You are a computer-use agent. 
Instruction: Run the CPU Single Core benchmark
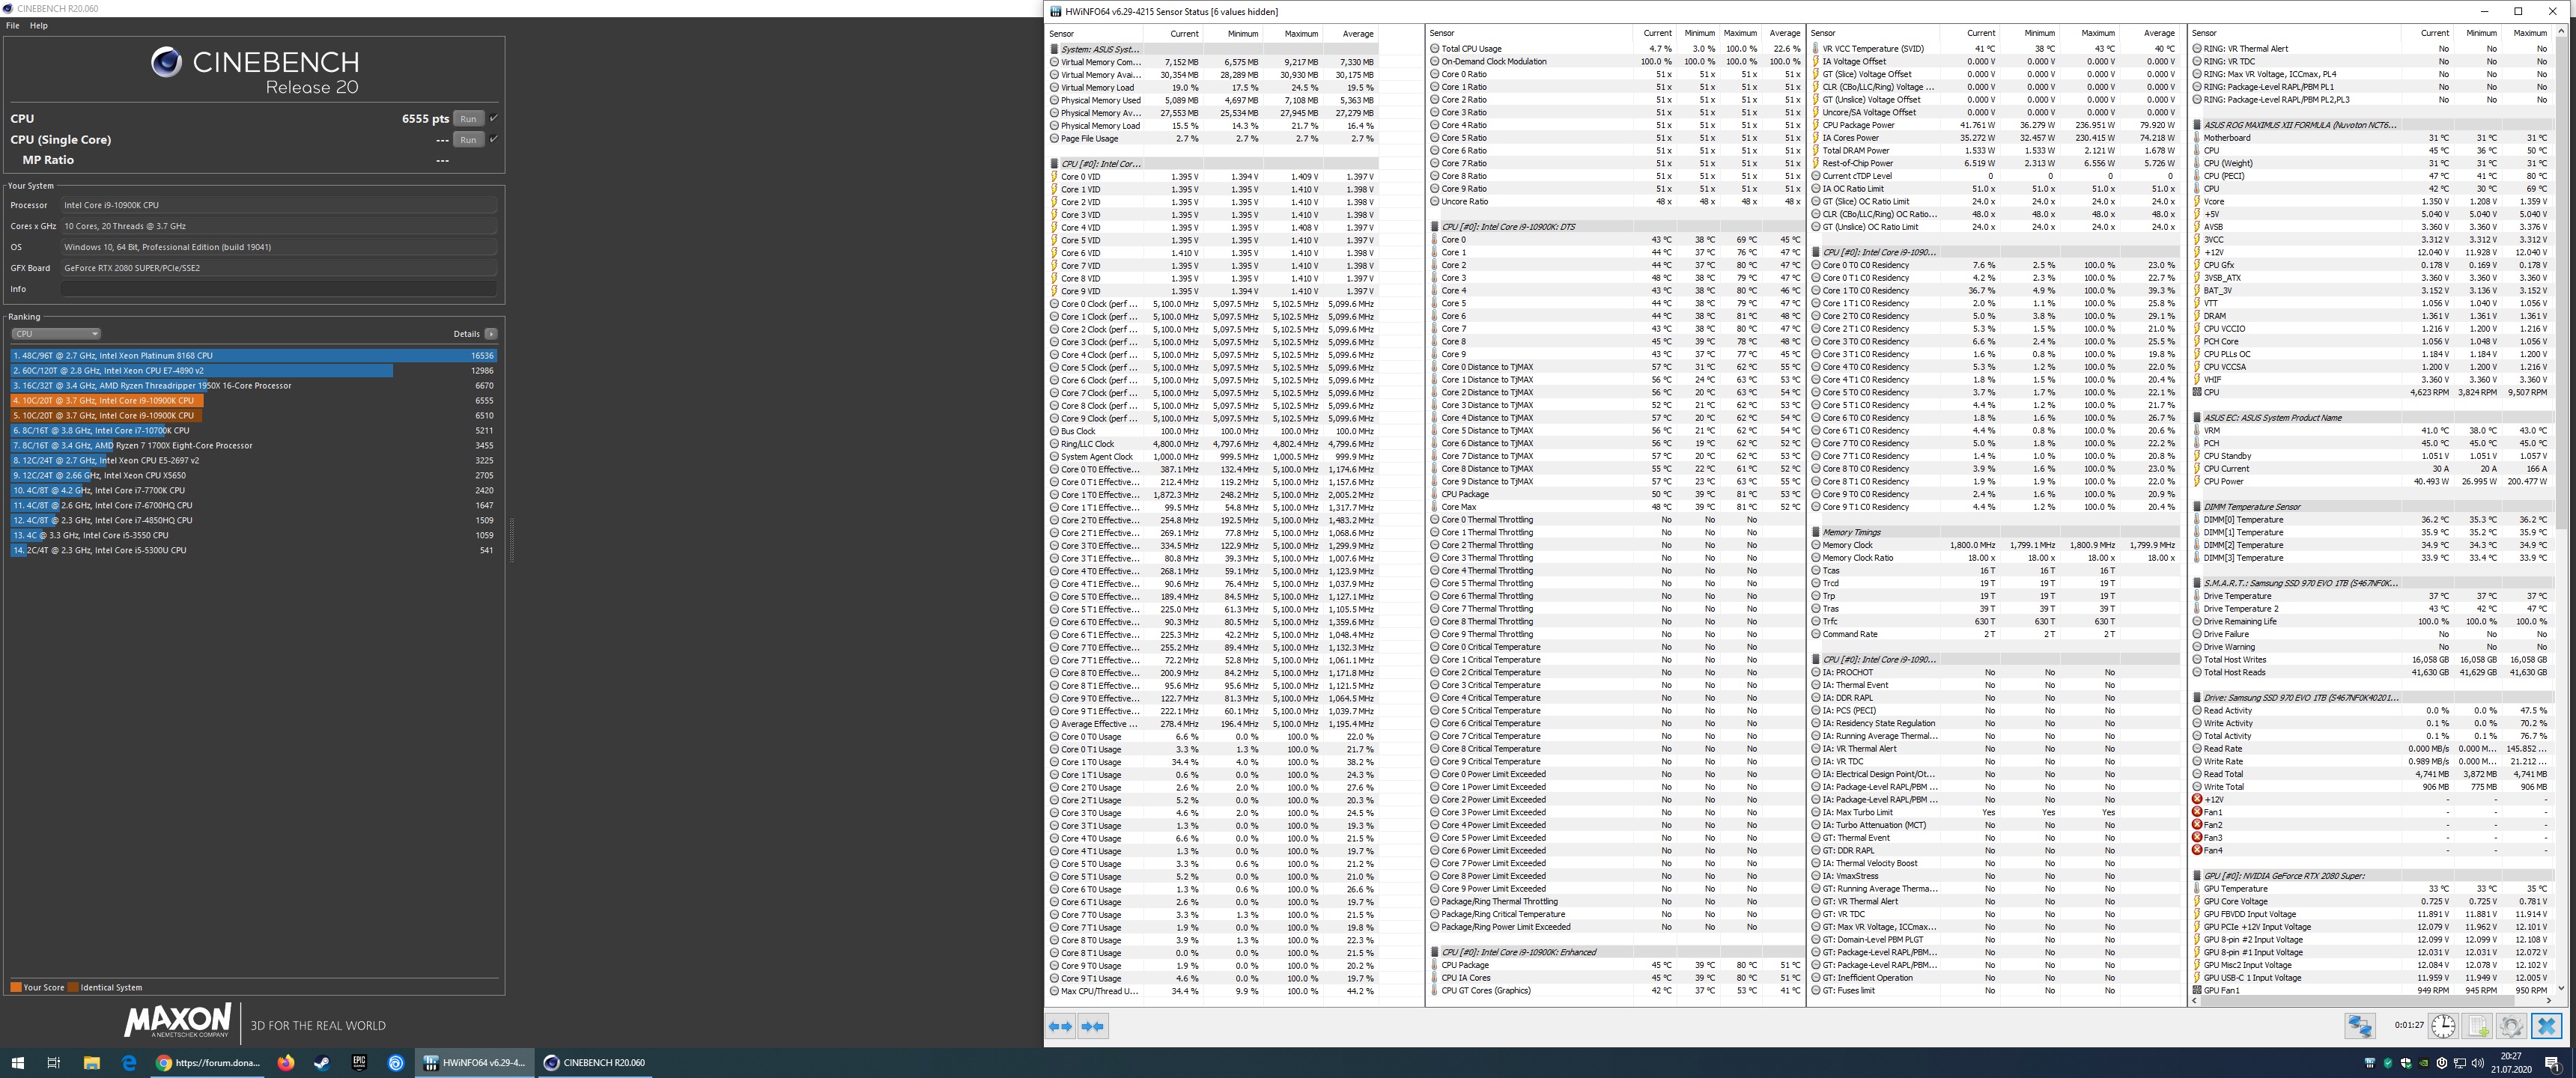pyautogui.click(x=468, y=139)
